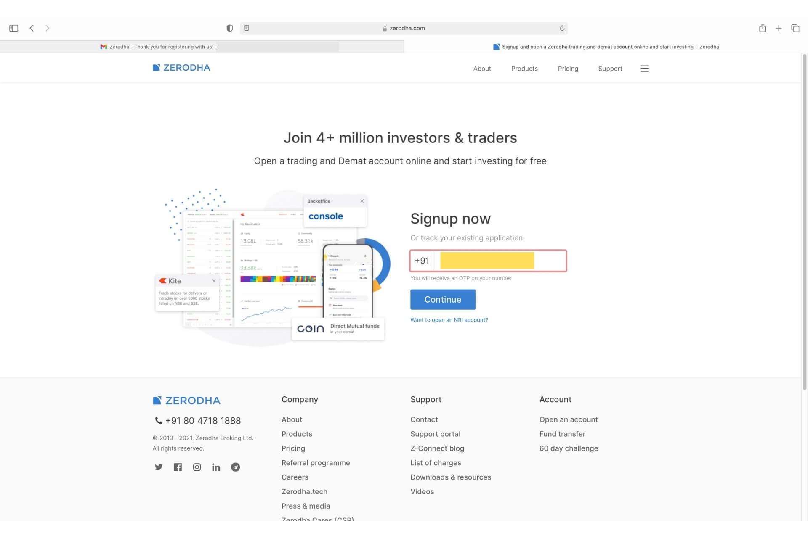Open the Instagram profile via icon
This screenshot has height=538, width=808.
click(x=197, y=467)
